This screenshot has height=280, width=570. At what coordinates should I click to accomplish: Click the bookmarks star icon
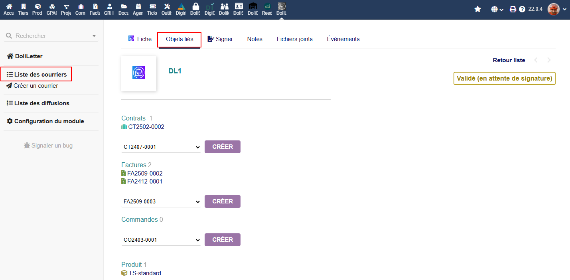477,9
